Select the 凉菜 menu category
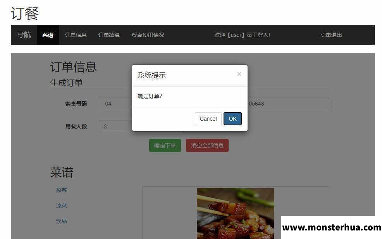Viewport: 382px width, 239px height. [61, 206]
